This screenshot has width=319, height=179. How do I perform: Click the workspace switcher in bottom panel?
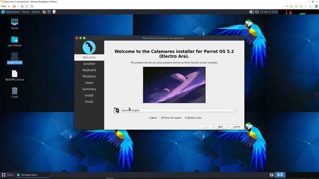click(x=280, y=175)
